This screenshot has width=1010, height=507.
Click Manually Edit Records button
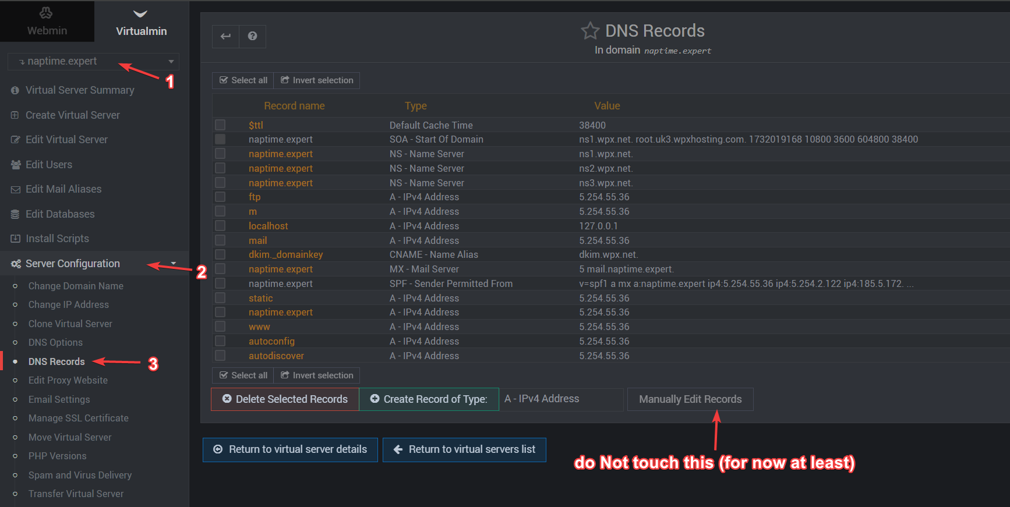pyautogui.click(x=690, y=399)
